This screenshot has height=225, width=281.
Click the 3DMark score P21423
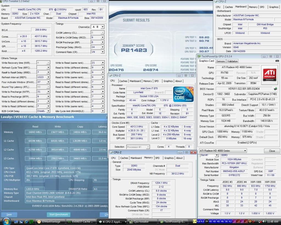pos(134,50)
